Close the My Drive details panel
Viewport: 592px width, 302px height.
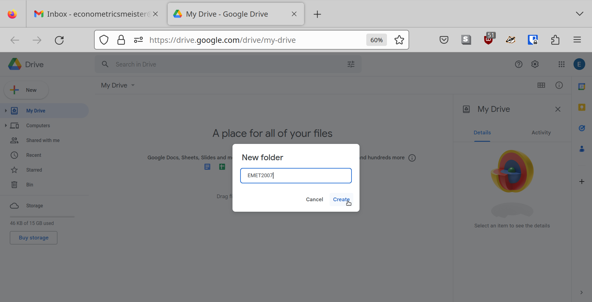pyautogui.click(x=558, y=109)
